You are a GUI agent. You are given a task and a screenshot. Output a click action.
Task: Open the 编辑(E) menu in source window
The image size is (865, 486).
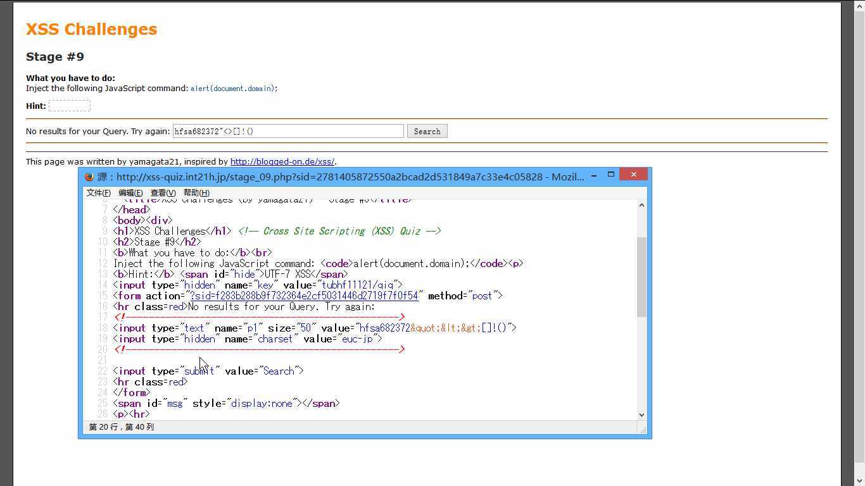pos(130,192)
